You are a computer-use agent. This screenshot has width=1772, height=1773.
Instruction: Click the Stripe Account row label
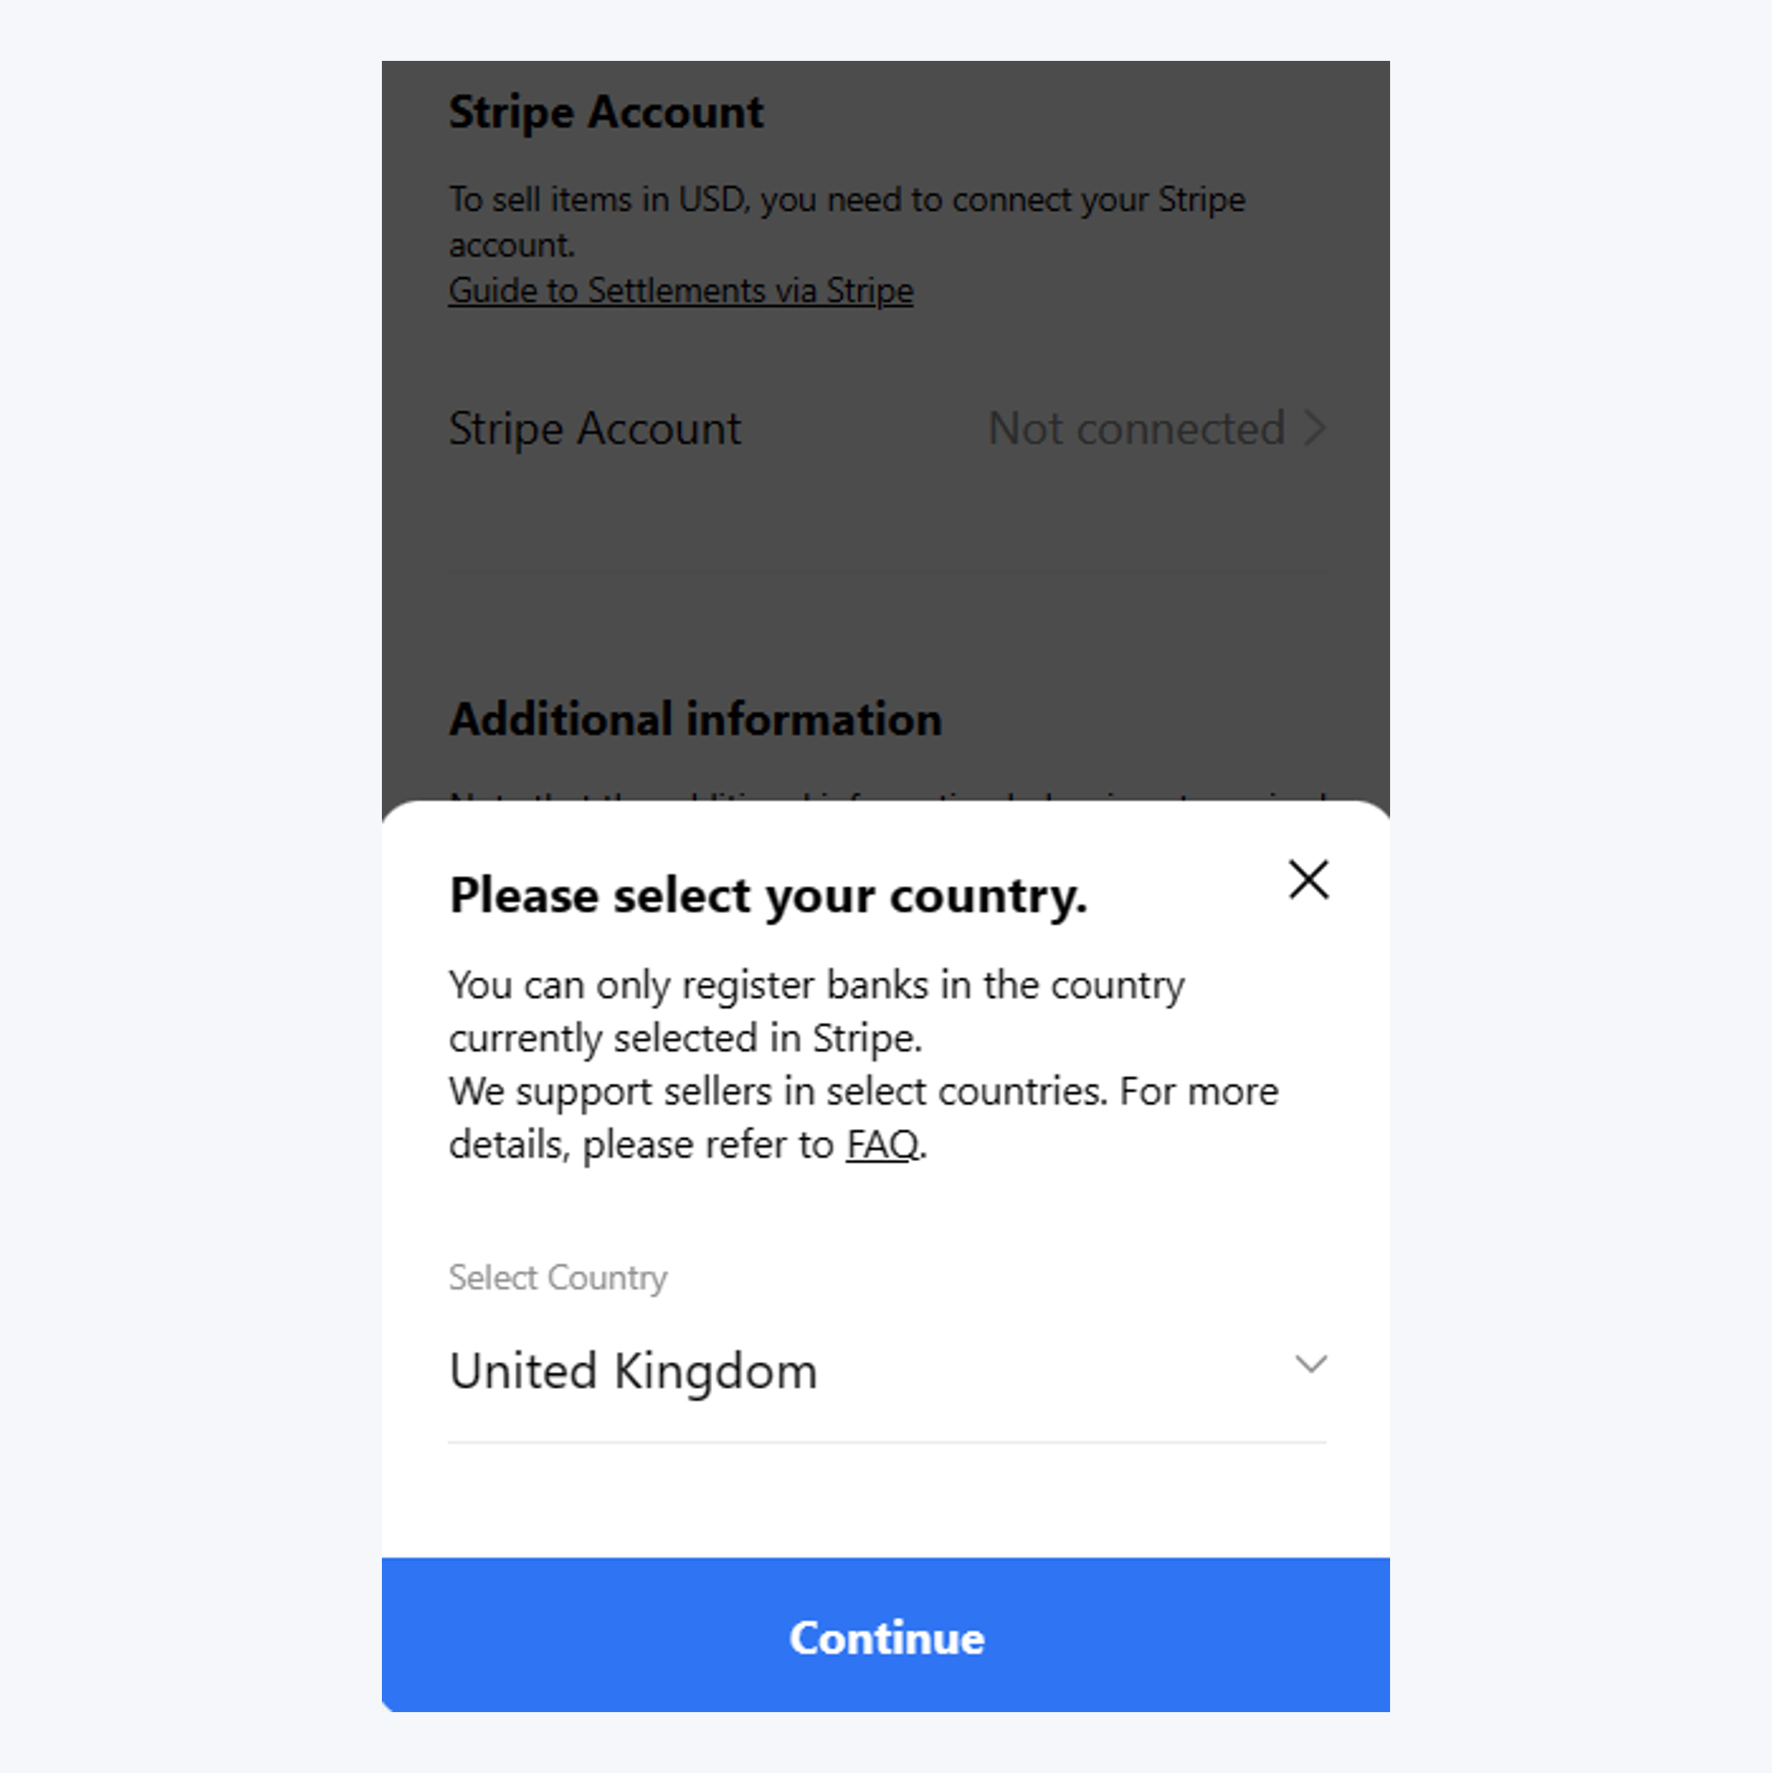(x=594, y=428)
